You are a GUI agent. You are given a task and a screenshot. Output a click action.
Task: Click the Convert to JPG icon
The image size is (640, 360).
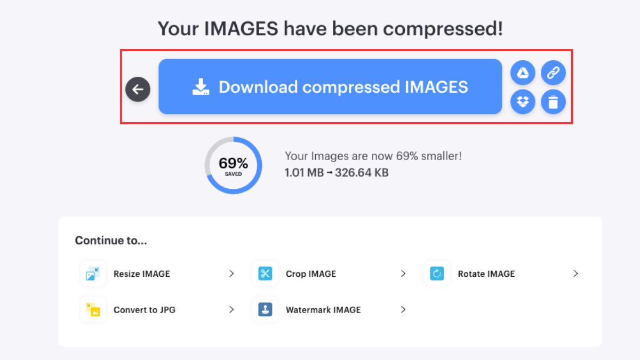[93, 309]
